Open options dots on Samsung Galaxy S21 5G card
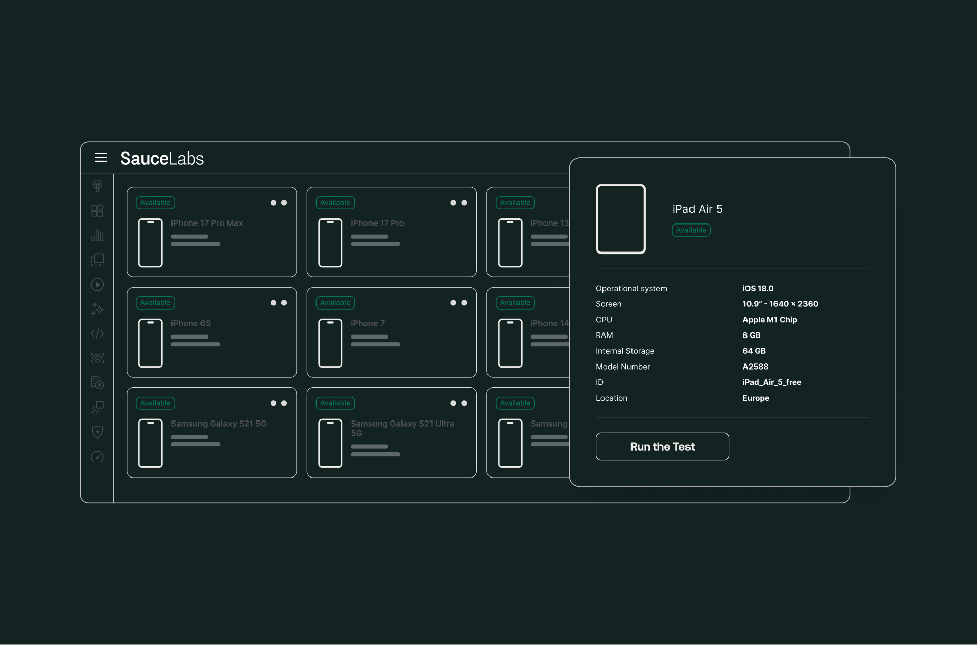Screen dimensions: 977x645 coord(279,403)
